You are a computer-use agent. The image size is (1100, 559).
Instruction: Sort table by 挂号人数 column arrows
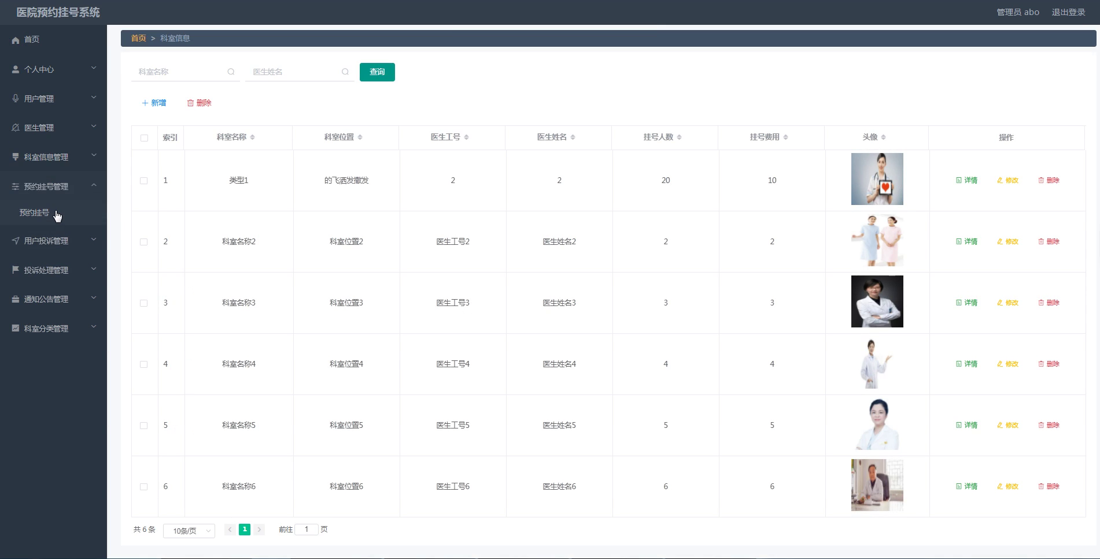(680, 137)
